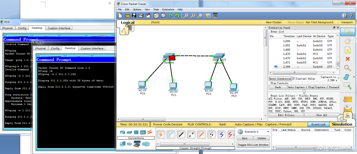Click Back button in Play Controls
Image resolution: width=357 pixels, height=154 pixels.
click(278, 87)
